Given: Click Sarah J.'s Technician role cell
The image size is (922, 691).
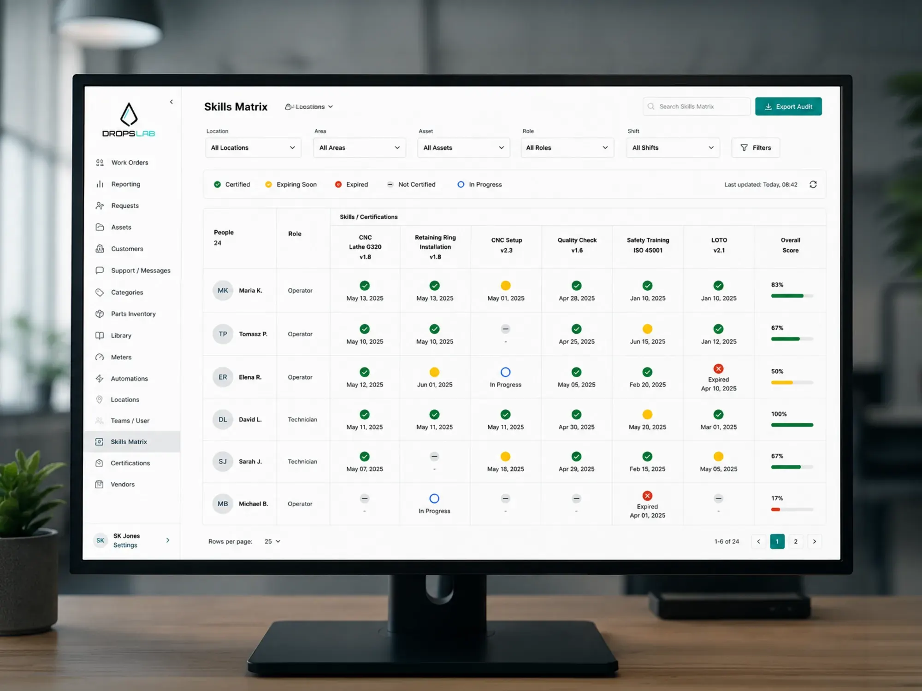Looking at the screenshot, I should (302, 462).
